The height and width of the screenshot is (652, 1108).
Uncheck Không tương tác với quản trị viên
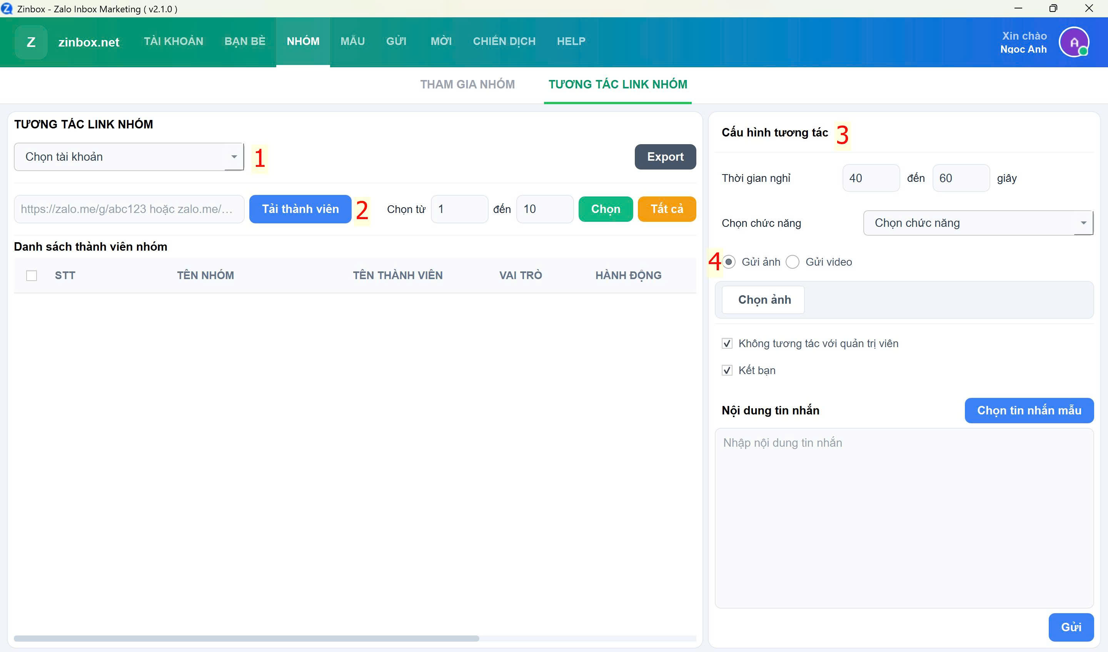tap(727, 344)
